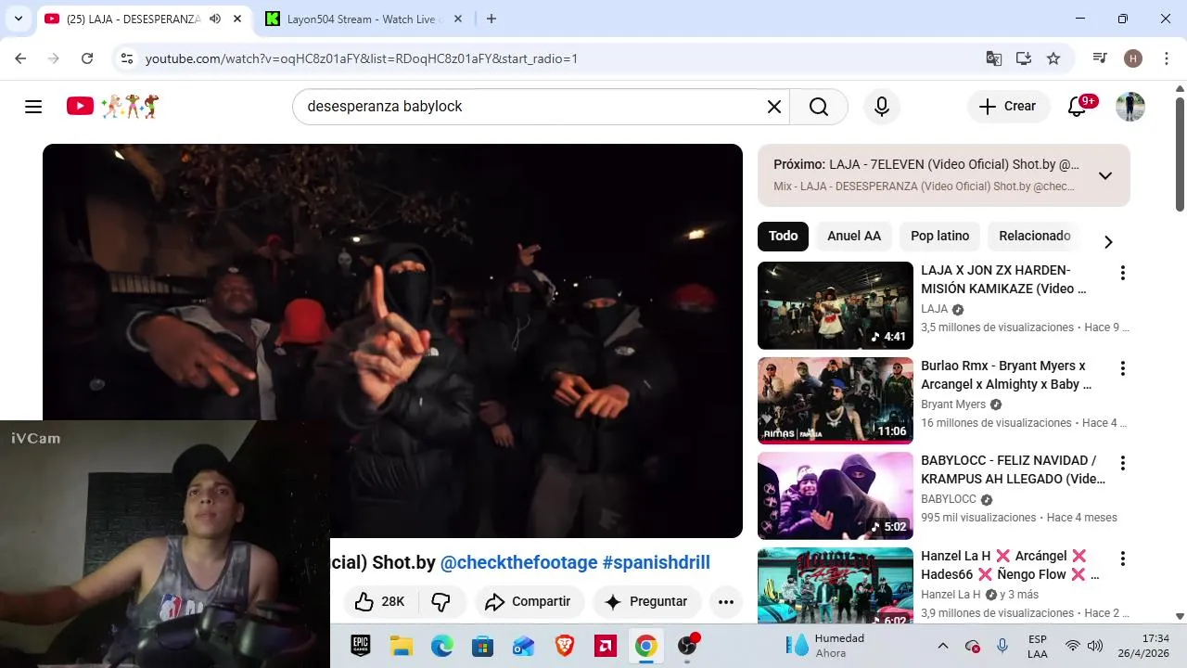Start voice search with the microphone
The width and height of the screenshot is (1187, 668).
coord(882,107)
